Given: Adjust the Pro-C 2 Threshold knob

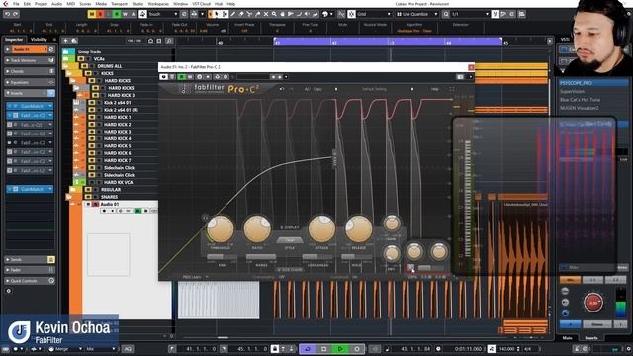Looking at the screenshot, I should coord(221,228).
